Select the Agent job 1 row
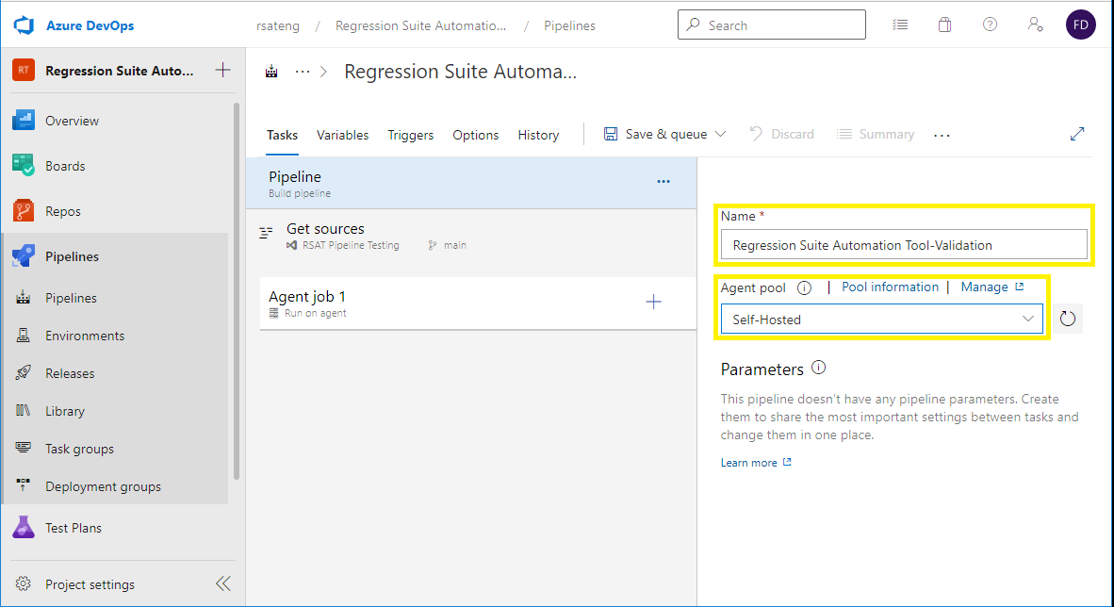Viewport: 1114px width, 607px height. (x=478, y=303)
